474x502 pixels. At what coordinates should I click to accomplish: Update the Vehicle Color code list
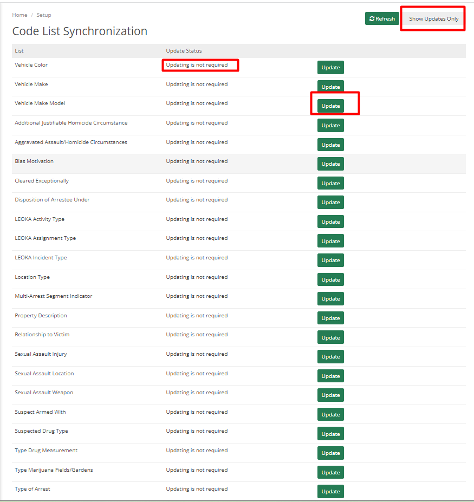[330, 67]
